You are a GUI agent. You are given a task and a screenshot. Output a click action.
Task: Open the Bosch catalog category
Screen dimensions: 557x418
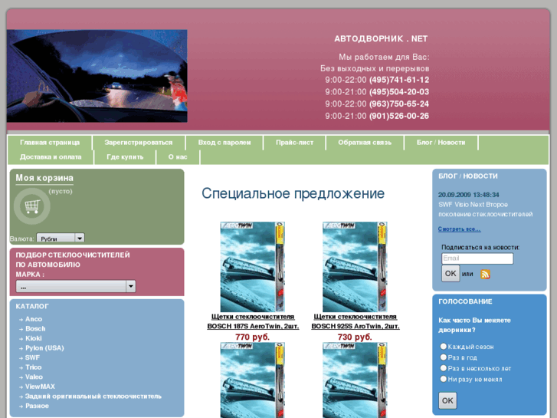tap(35, 329)
